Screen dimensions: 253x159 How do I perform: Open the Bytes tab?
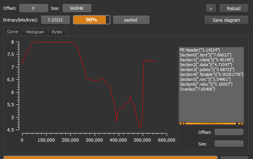click(57, 32)
